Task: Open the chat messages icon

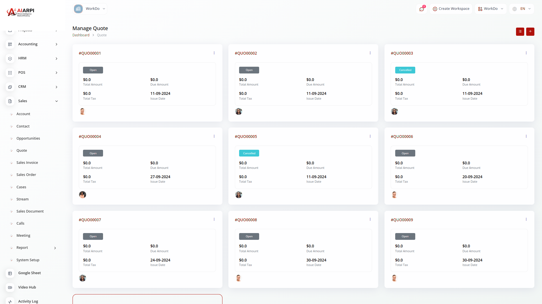Action: click(x=421, y=9)
